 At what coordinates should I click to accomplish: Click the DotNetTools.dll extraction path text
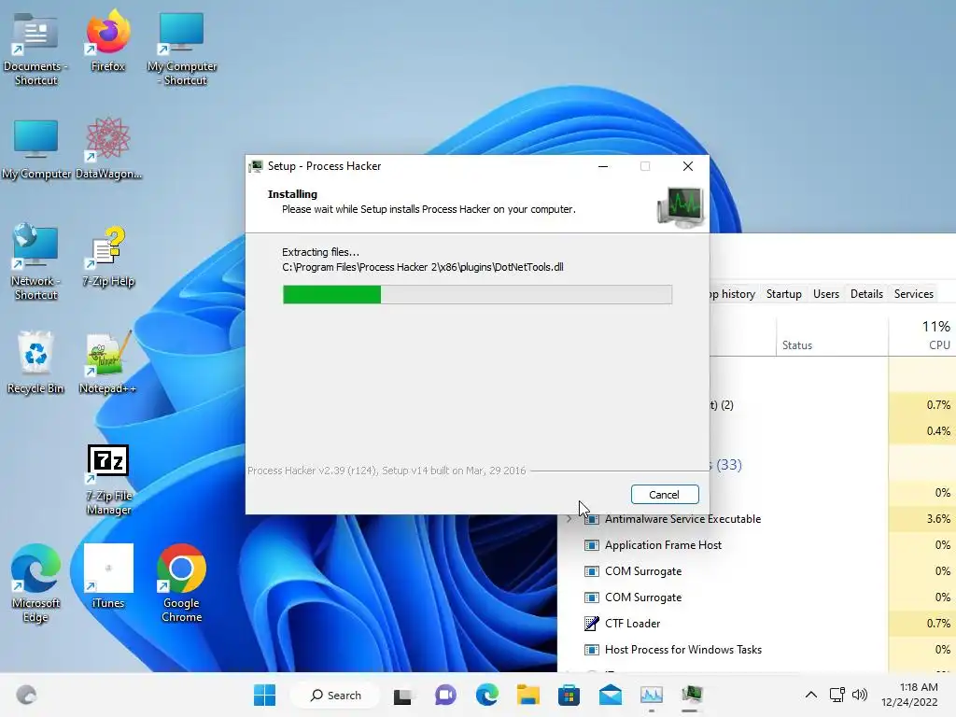423,267
